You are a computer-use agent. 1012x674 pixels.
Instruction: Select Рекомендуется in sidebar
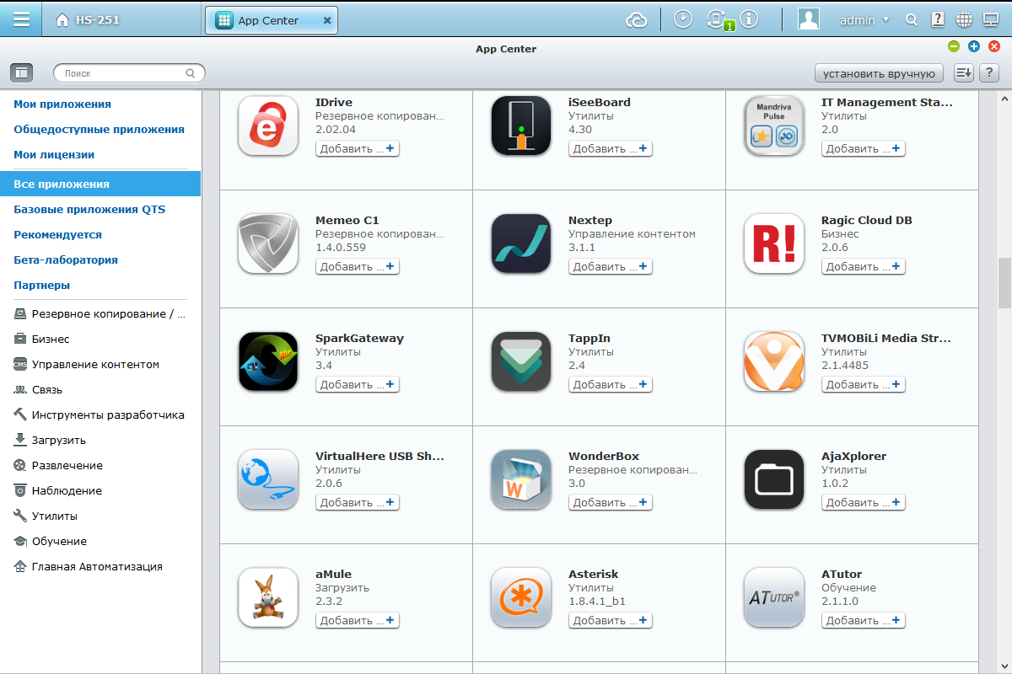point(57,234)
